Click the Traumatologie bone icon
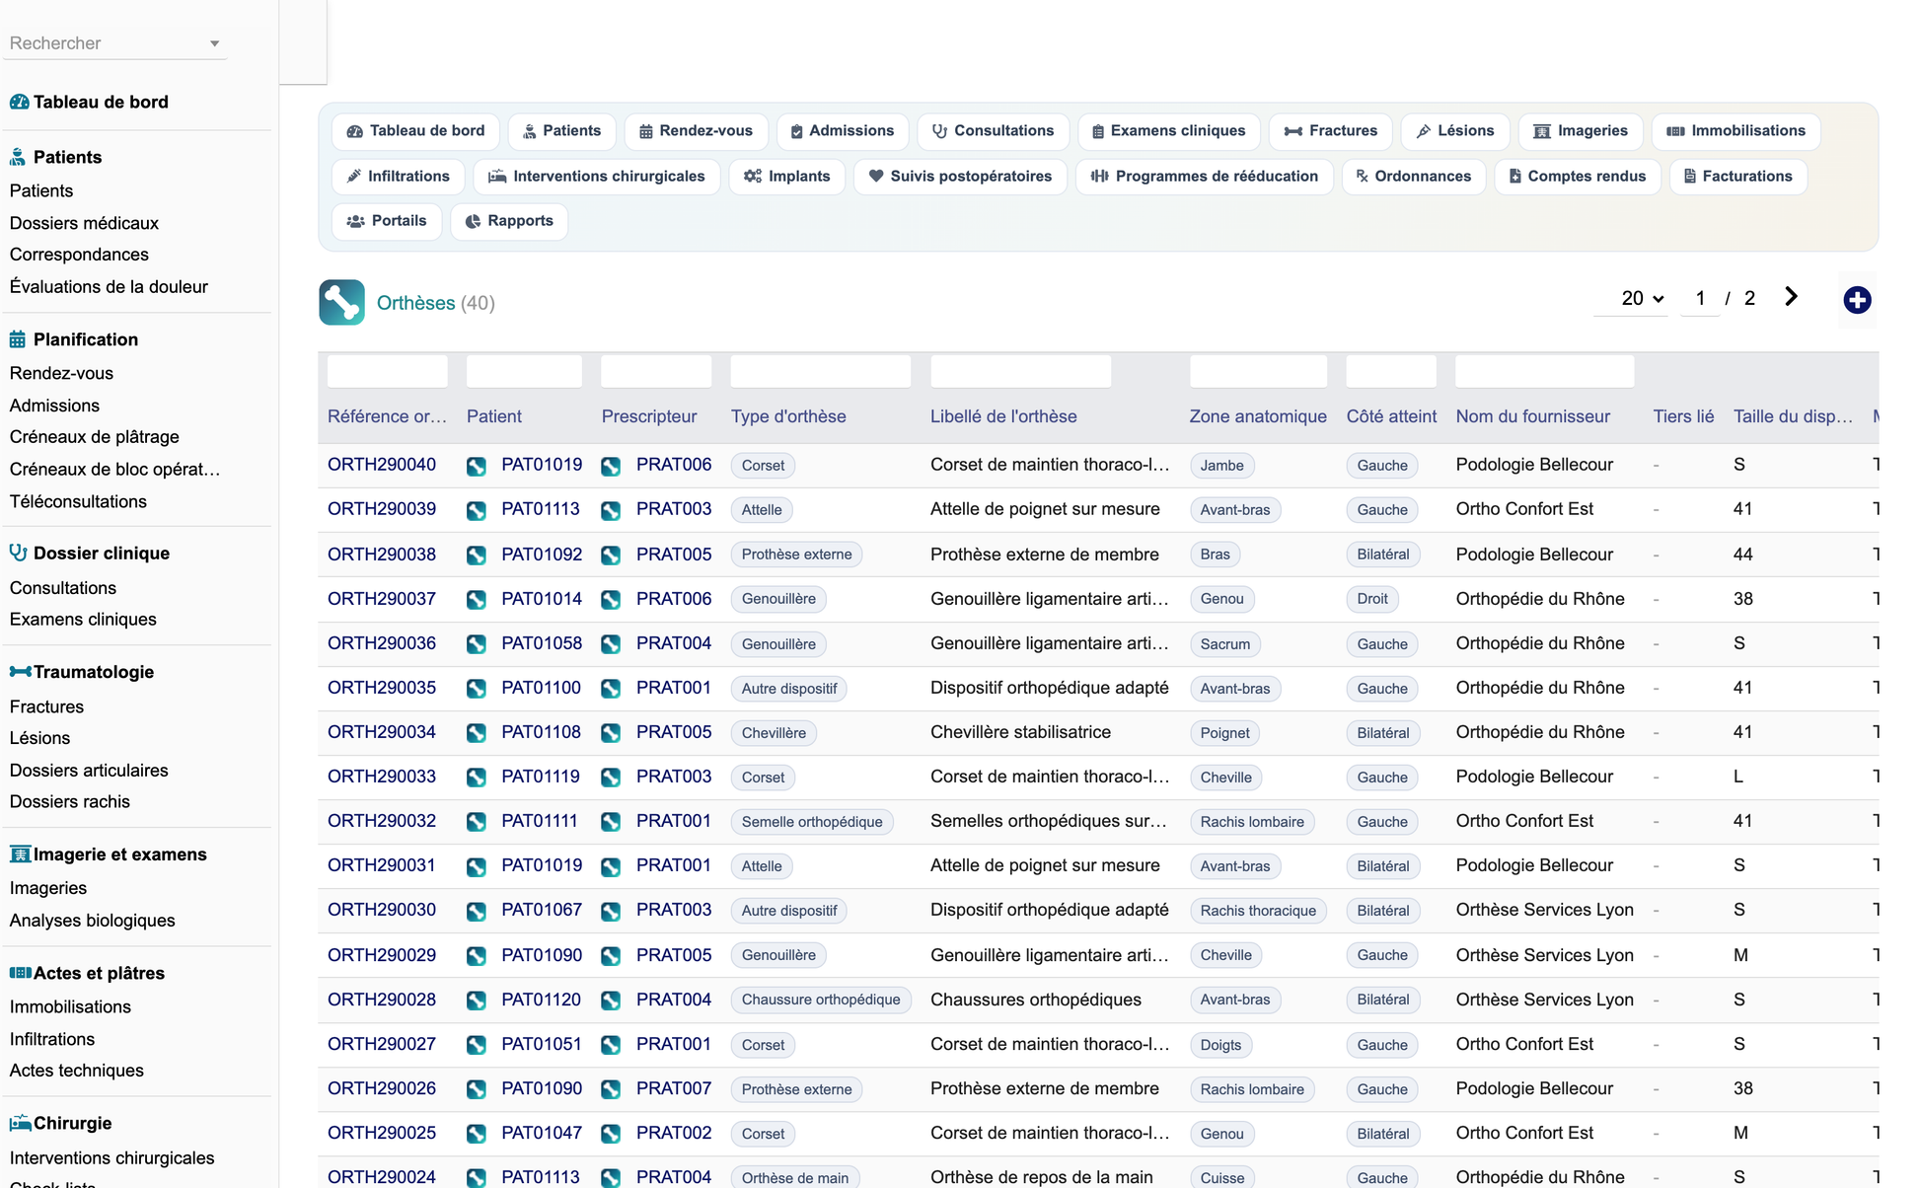 [20, 672]
